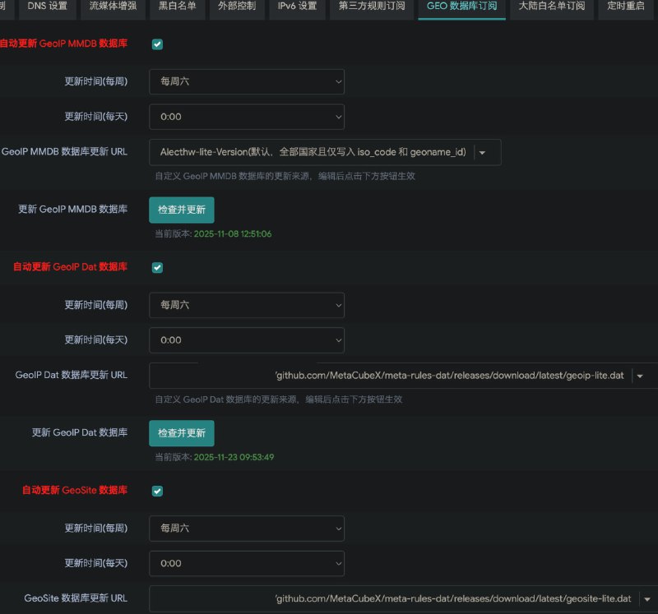This screenshot has width=658, height=614.
Task: Toggle 自动更新 GeoIP Dat 数据库 off
Action: [x=157, y=267]
